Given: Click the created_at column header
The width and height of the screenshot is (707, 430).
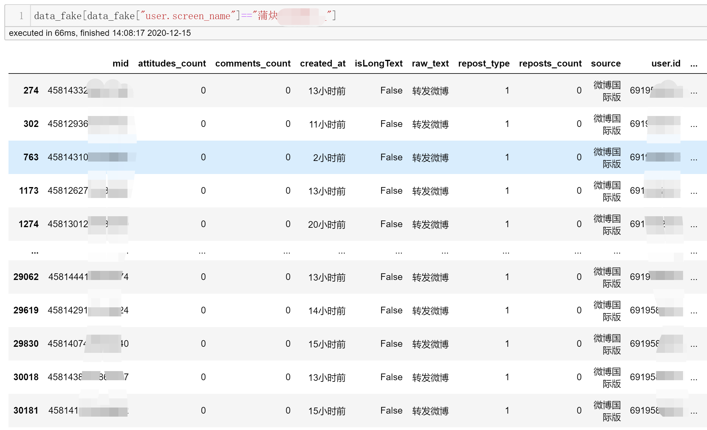Looking at the screenshot, I should tap(323, 63).
